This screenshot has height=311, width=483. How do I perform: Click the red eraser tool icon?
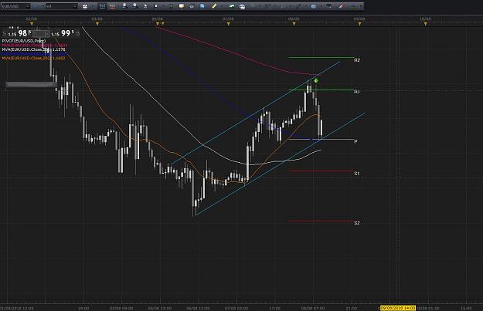coord(342,6)
